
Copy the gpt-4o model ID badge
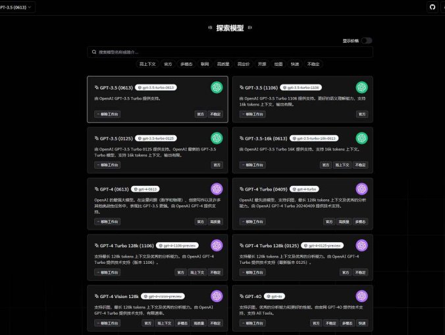coord(275,296)
